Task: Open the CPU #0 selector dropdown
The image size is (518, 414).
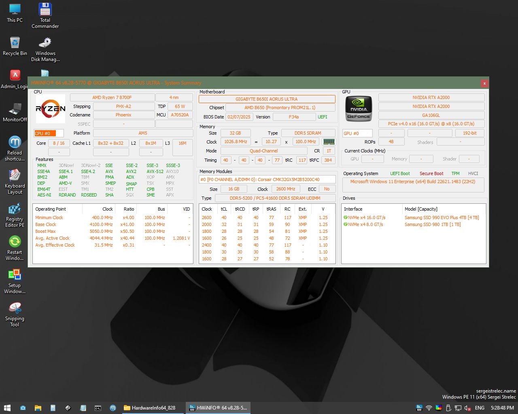Action: [x=49, y=133]
